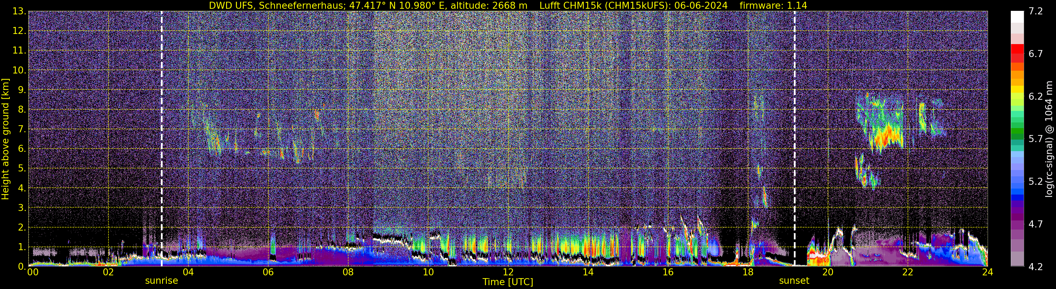
Task: Click the colorbar value 6.2
Action: pyautogui.click(x=1036, y=96)
